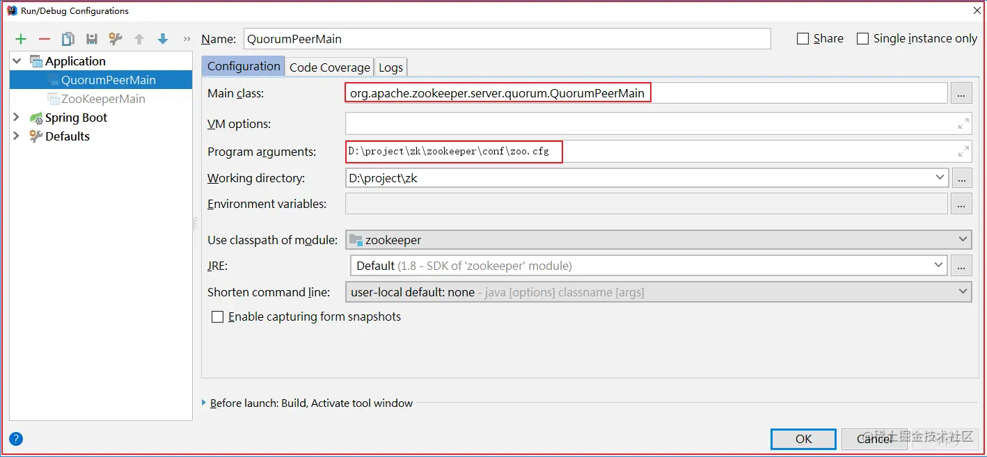
Task: Save configuration with floppy disk icon
Action: [x=92, y=39]
